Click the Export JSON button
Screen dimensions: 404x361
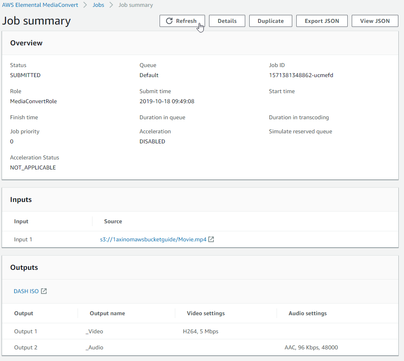point(322,21)
